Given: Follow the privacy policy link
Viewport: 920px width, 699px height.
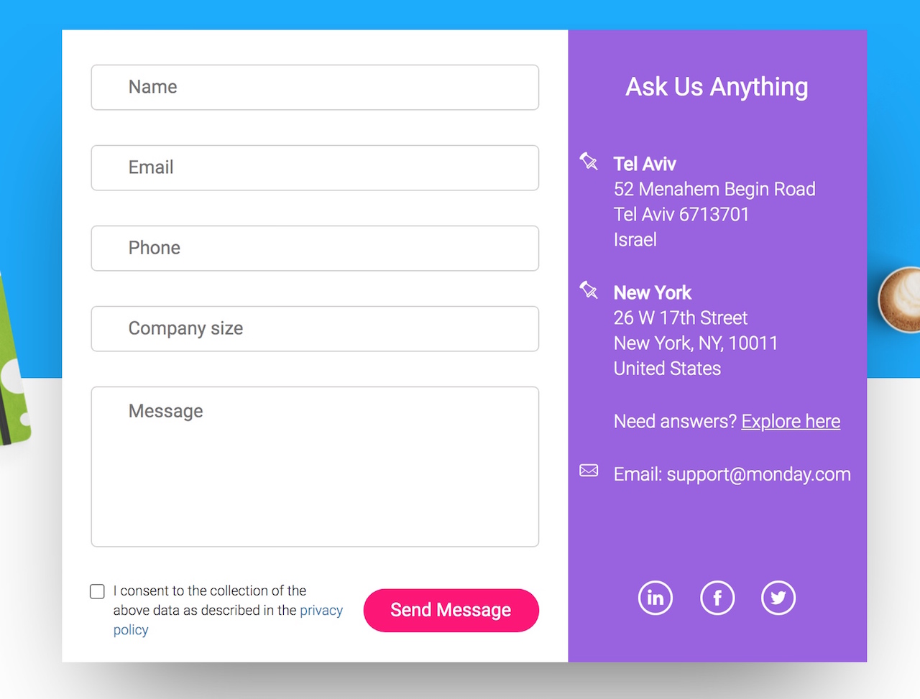Looking at the screenshot, I should [x=321, y=611].
